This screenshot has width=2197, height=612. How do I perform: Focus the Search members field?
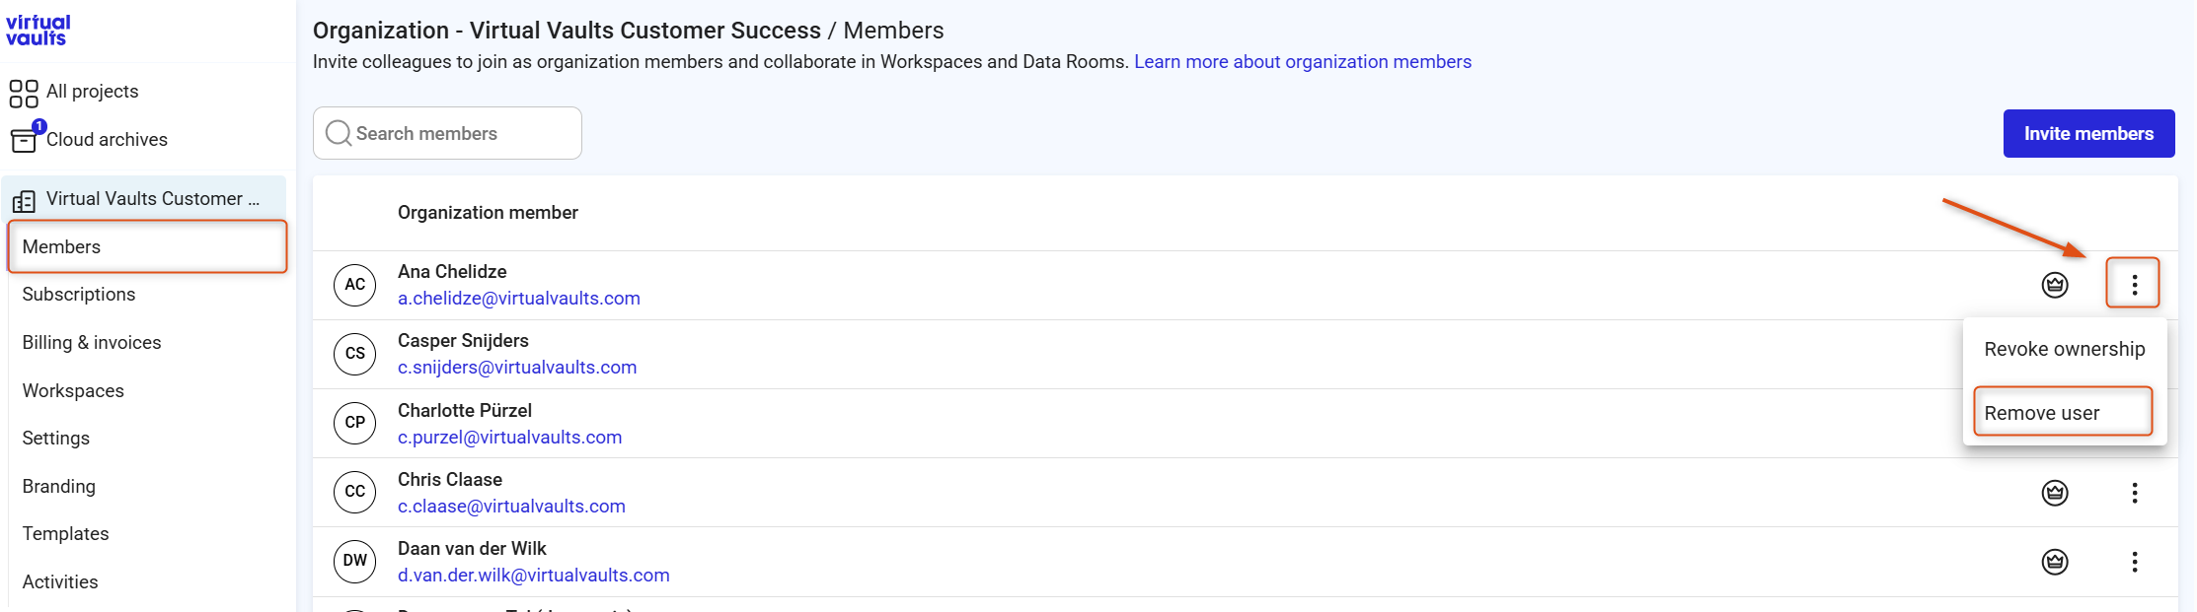pos(447,133)
